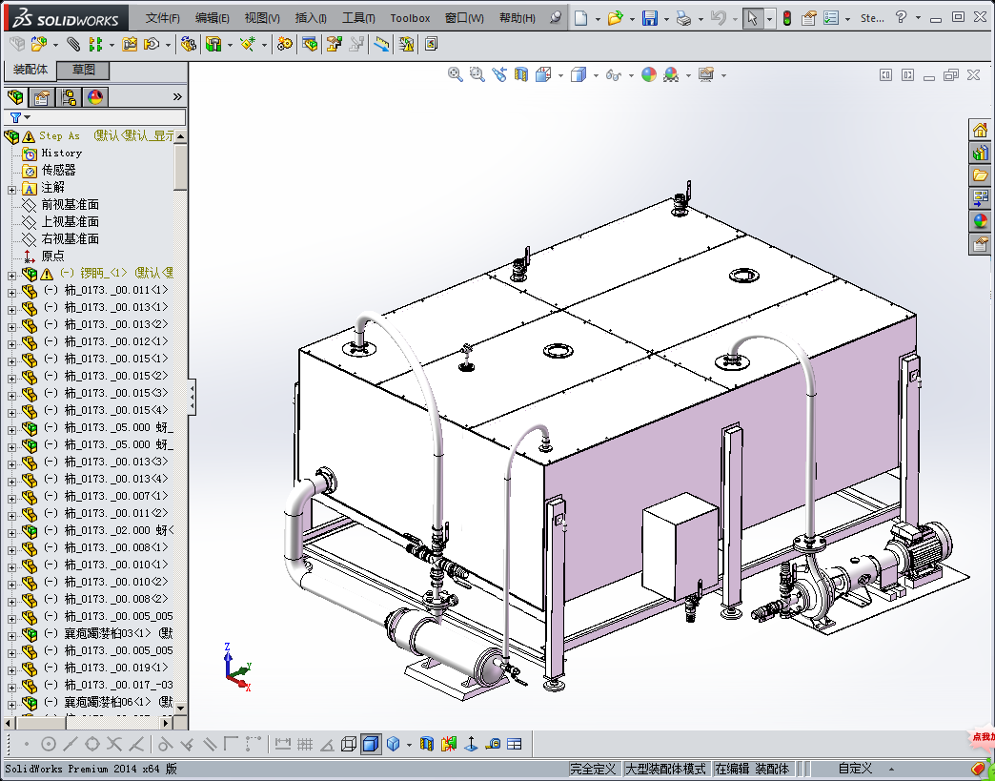This screenshot has width=995, height=781.
Task: Save the document with floppy icon
Action: [649, 18]
